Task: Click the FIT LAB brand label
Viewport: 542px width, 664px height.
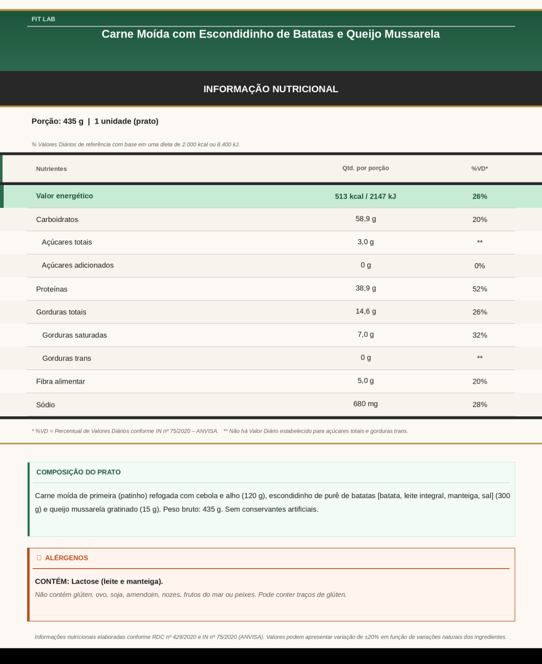Action: (43, 19)
